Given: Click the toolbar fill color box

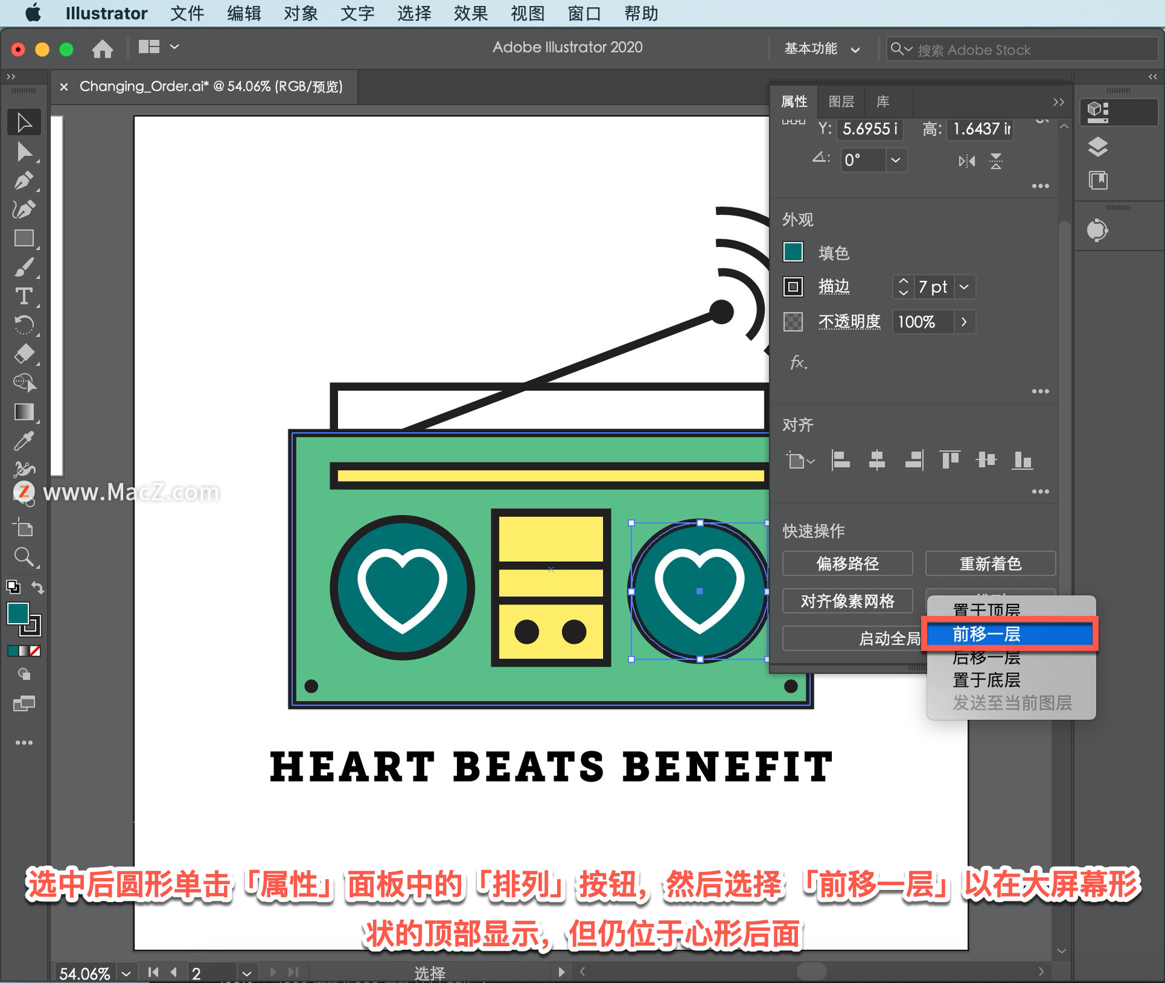Looking at the screenshot, I should coord(18,613).
